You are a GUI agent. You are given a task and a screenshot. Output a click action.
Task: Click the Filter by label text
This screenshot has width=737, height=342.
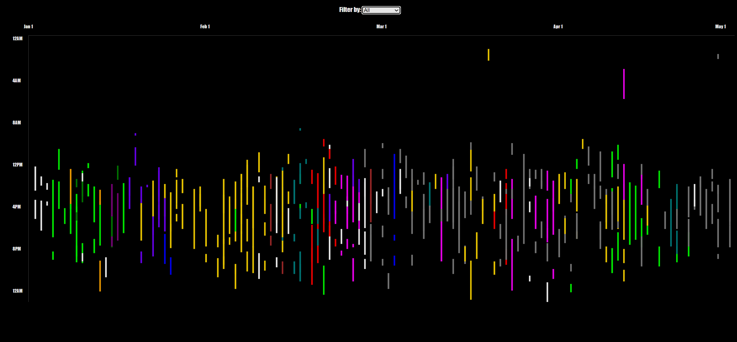350,10
